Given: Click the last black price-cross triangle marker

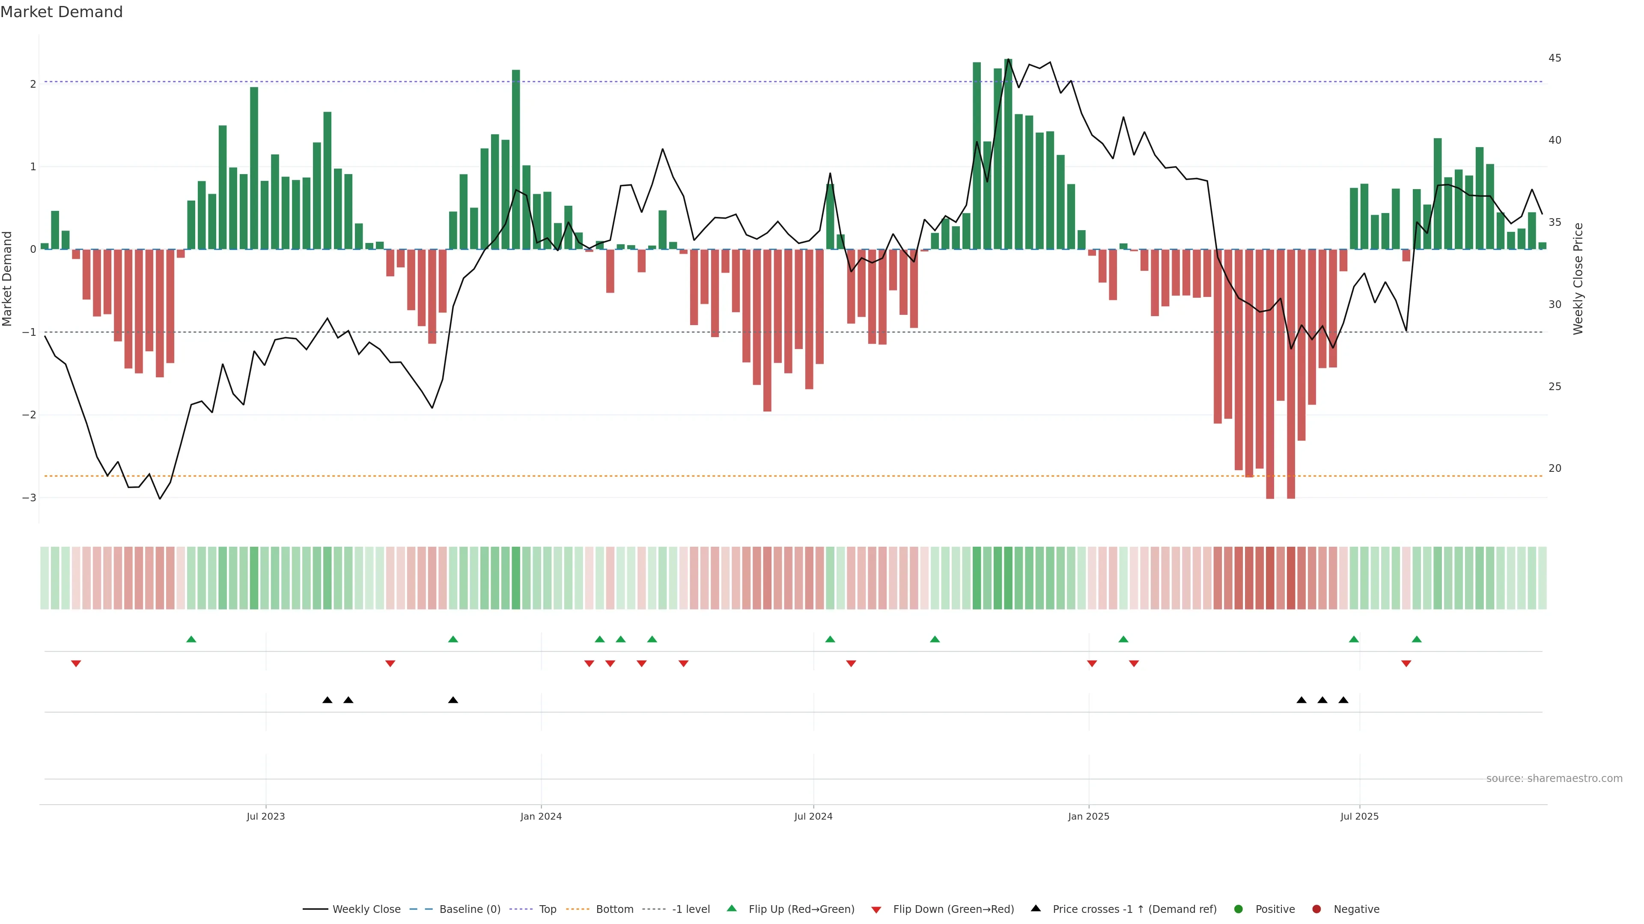Looking at the screenshot, I should [1343, 700].
